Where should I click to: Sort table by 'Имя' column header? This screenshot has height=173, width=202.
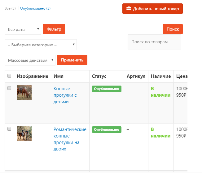59,76
